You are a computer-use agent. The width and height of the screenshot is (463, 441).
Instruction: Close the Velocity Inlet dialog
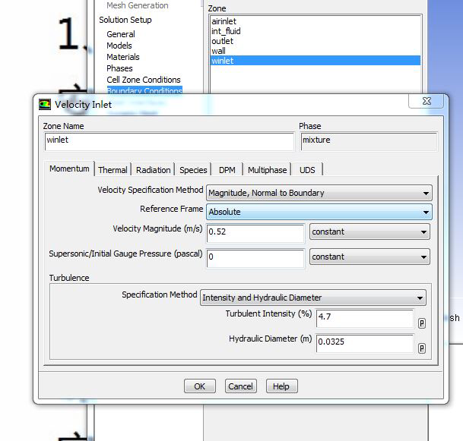point(426,102)
